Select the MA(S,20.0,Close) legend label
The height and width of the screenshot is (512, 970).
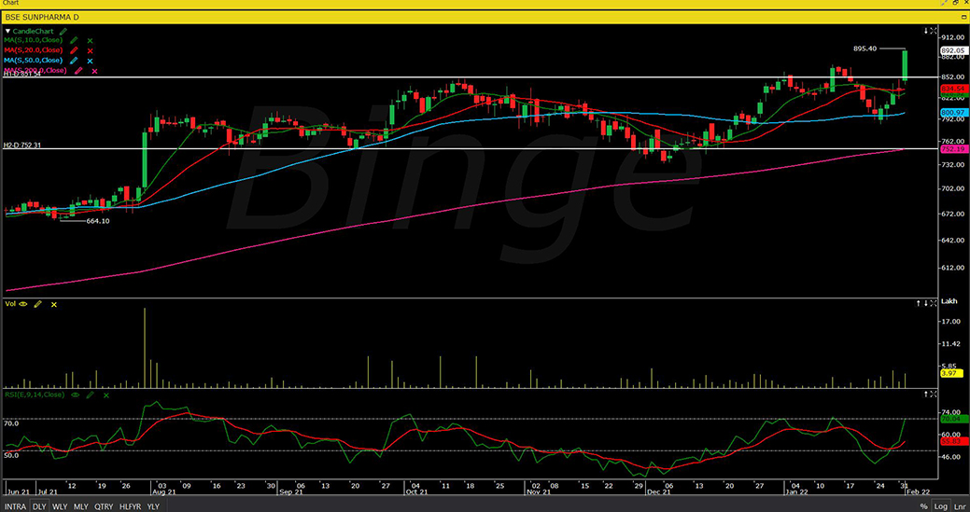tap(34, 50)
